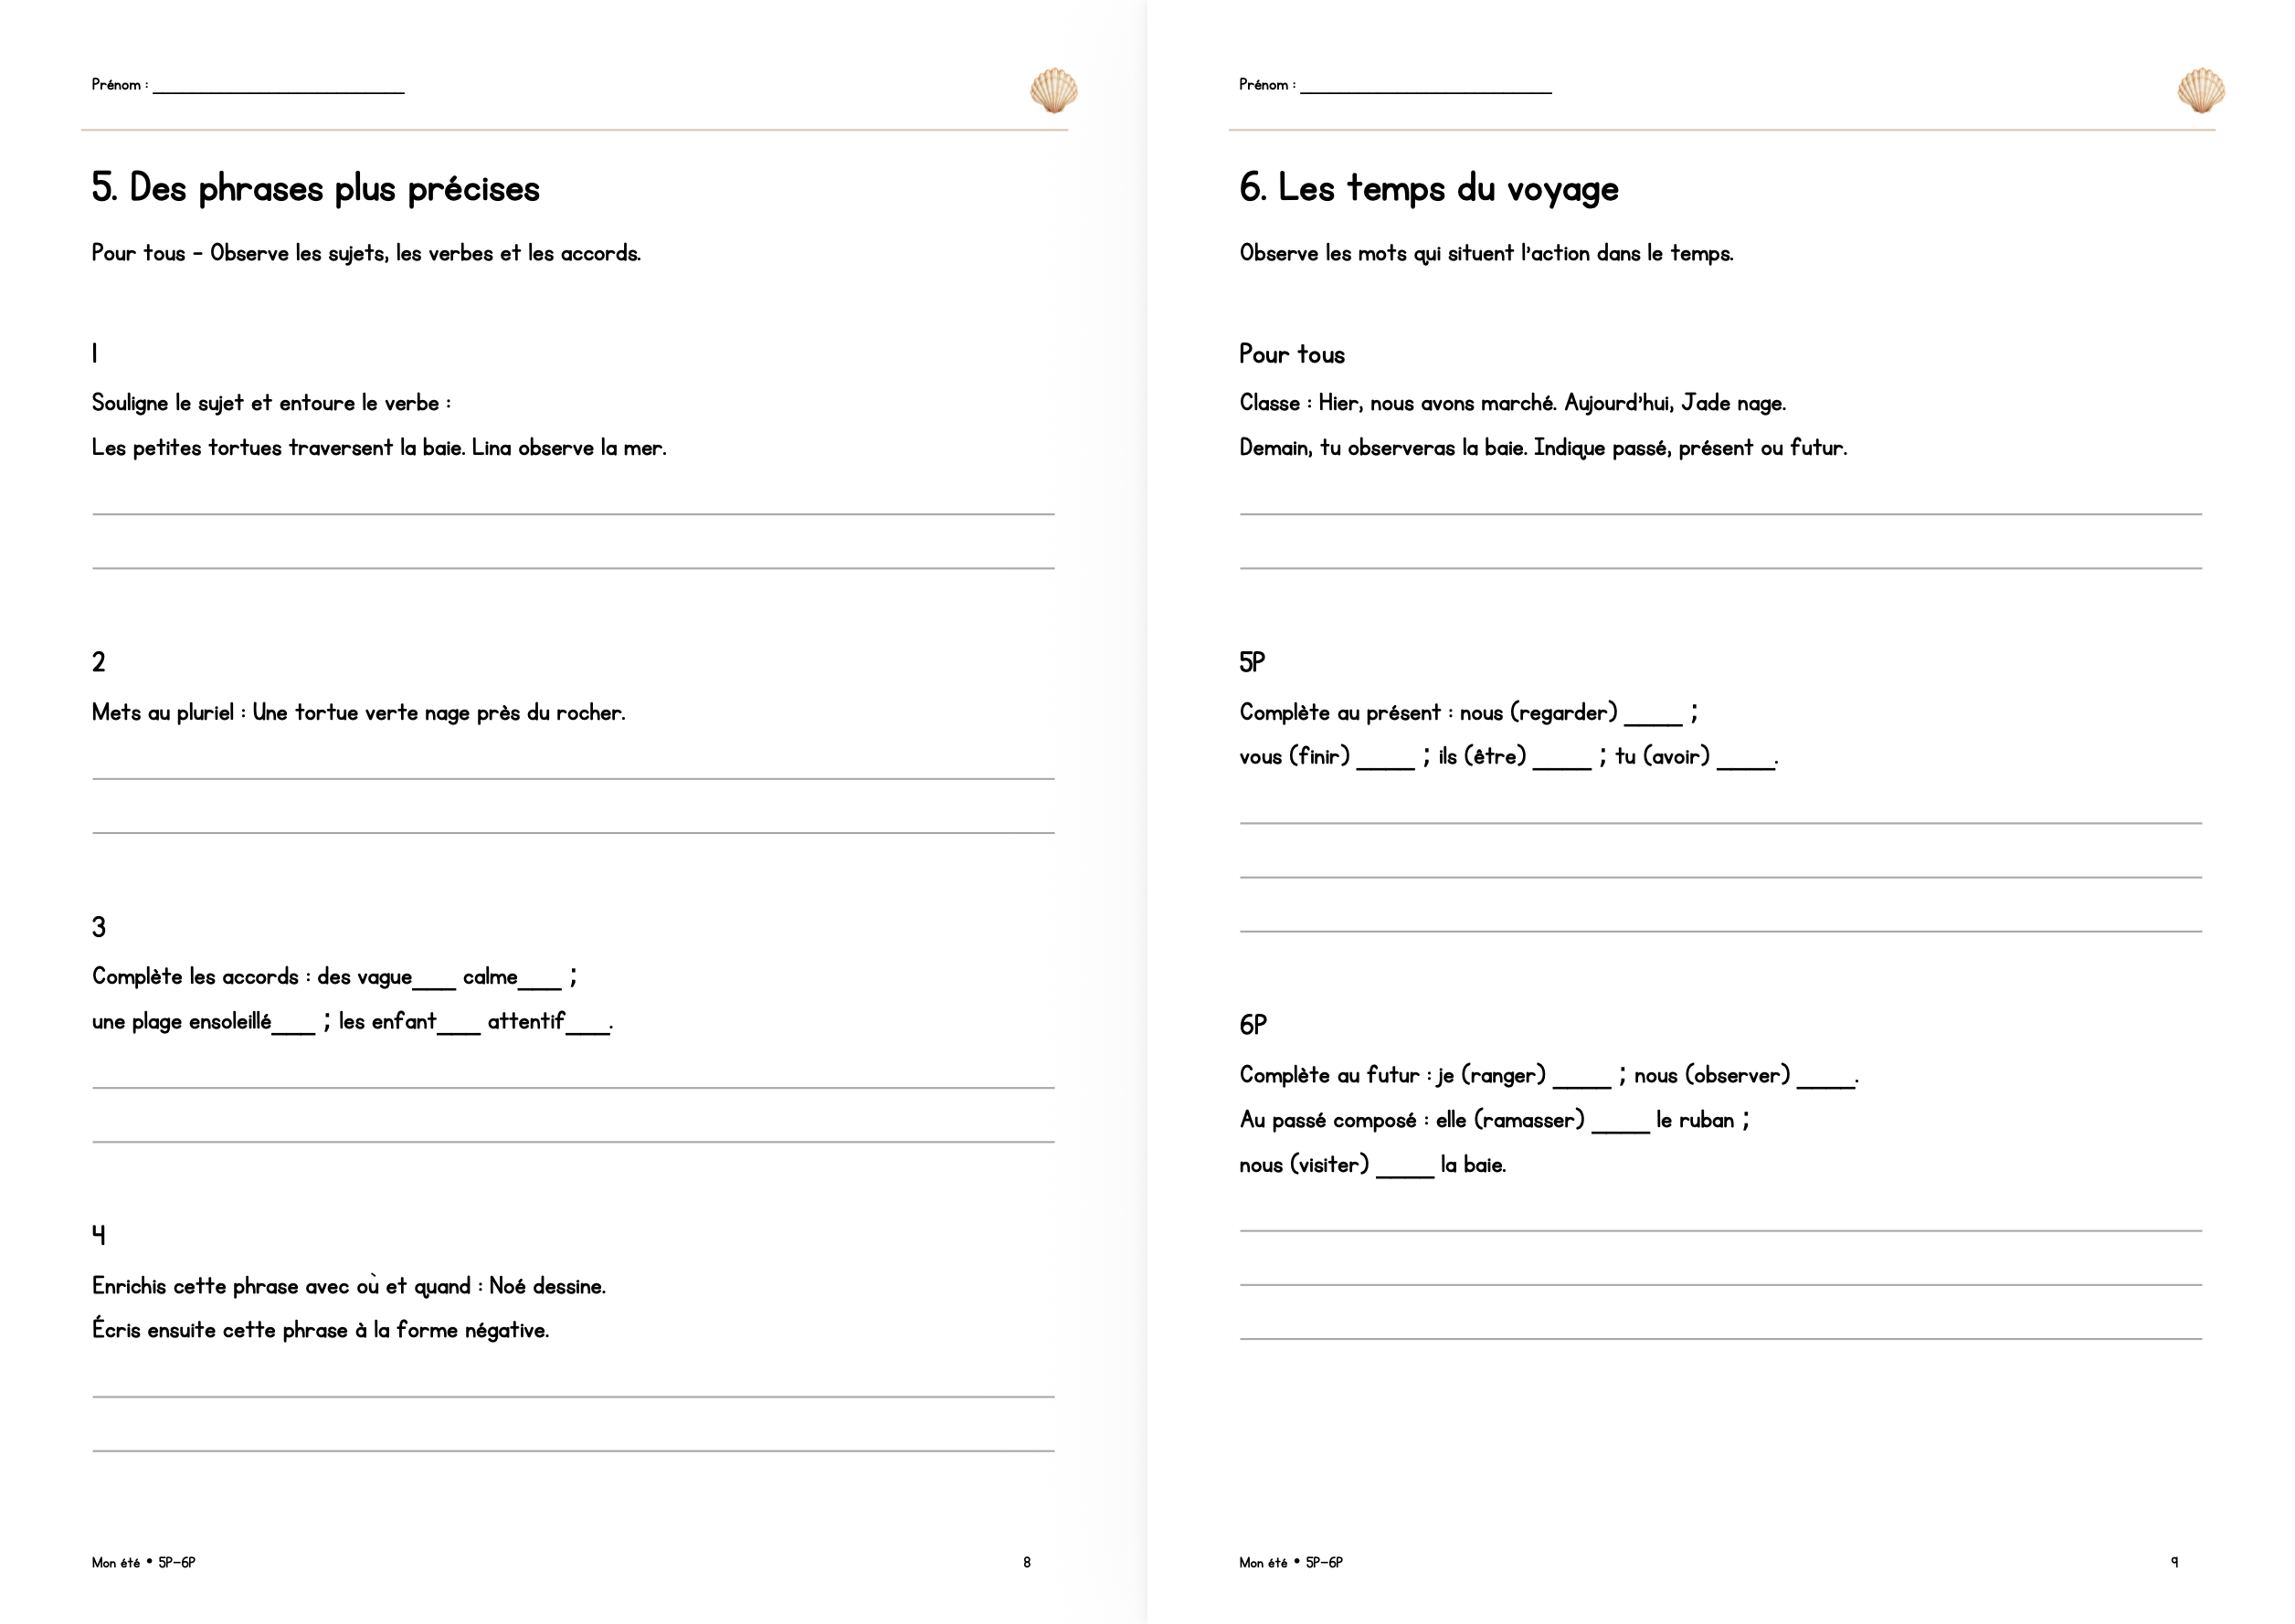The height and width of the screenshot is (1624, 2295).
Task: Click the exercise number "4" on page 8
Action: (98, 1235)
